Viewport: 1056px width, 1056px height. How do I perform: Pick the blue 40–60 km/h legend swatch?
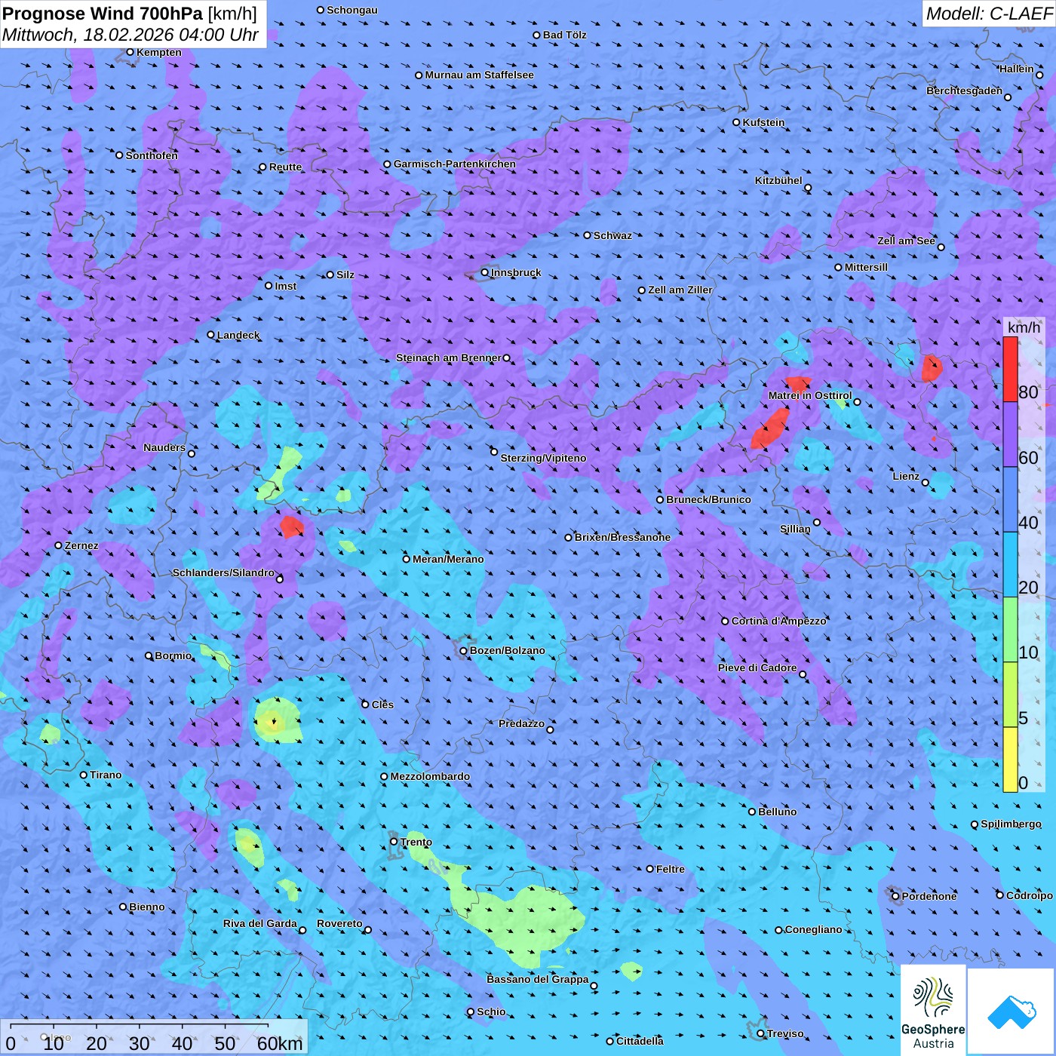(x=1010, y=499)
